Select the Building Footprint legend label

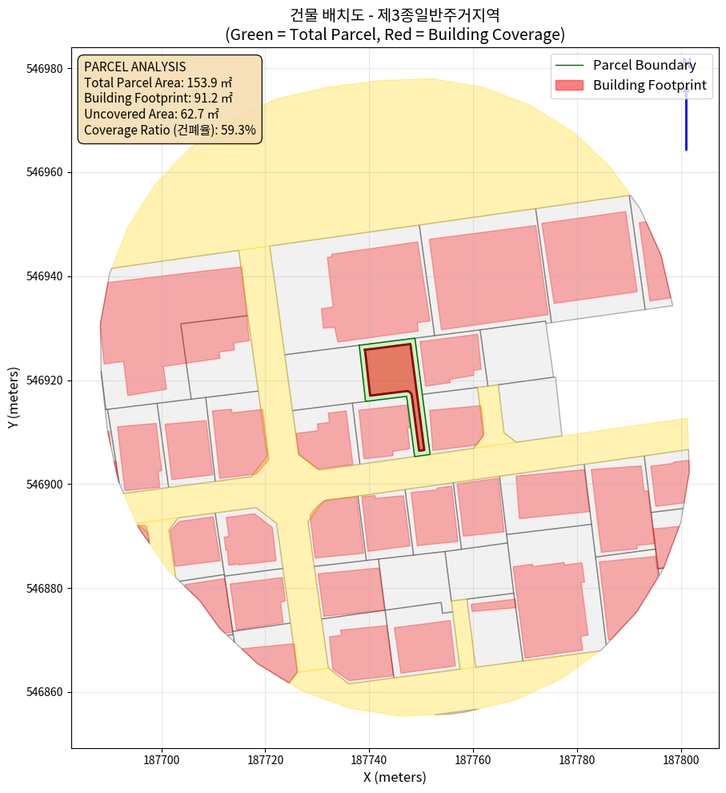point(649,86)
